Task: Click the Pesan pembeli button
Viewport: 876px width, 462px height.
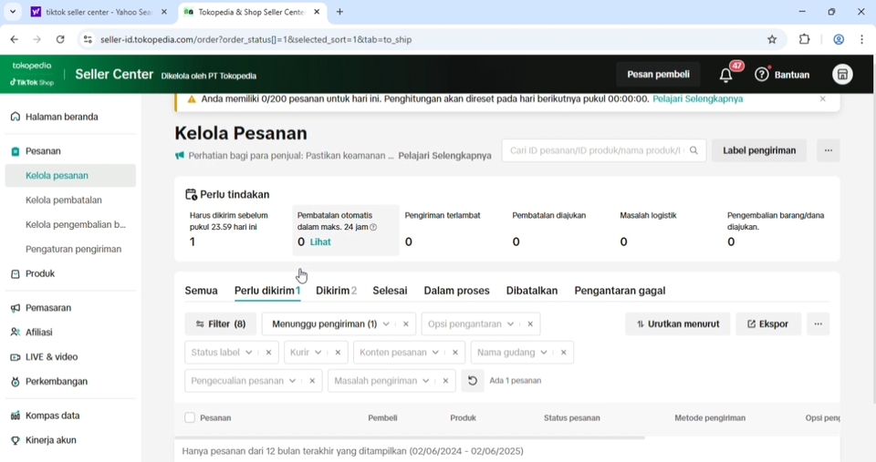Action: coord(658,74)
